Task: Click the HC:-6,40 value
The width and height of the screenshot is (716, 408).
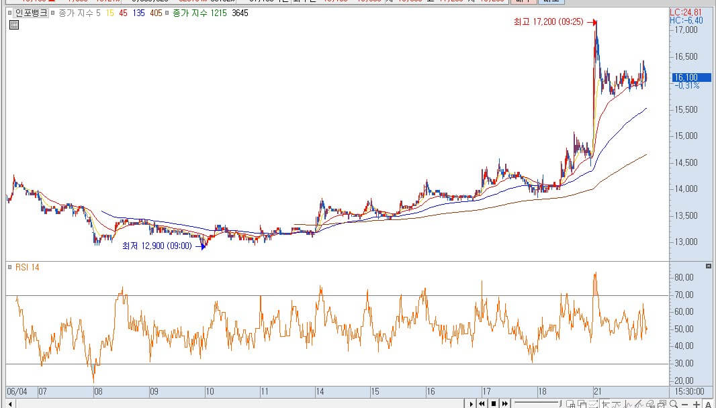Action: click(686, 20)
